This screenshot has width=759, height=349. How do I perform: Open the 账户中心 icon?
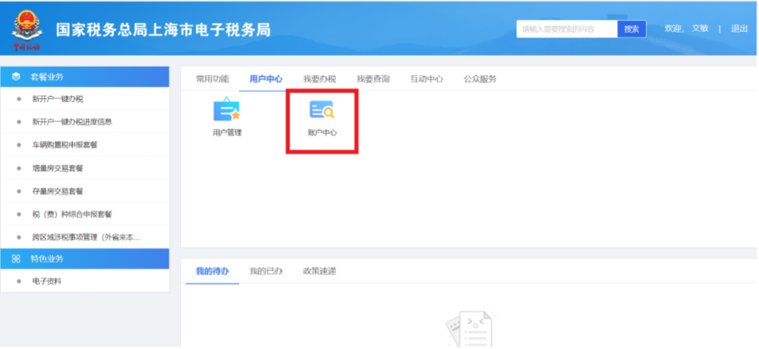322,118
